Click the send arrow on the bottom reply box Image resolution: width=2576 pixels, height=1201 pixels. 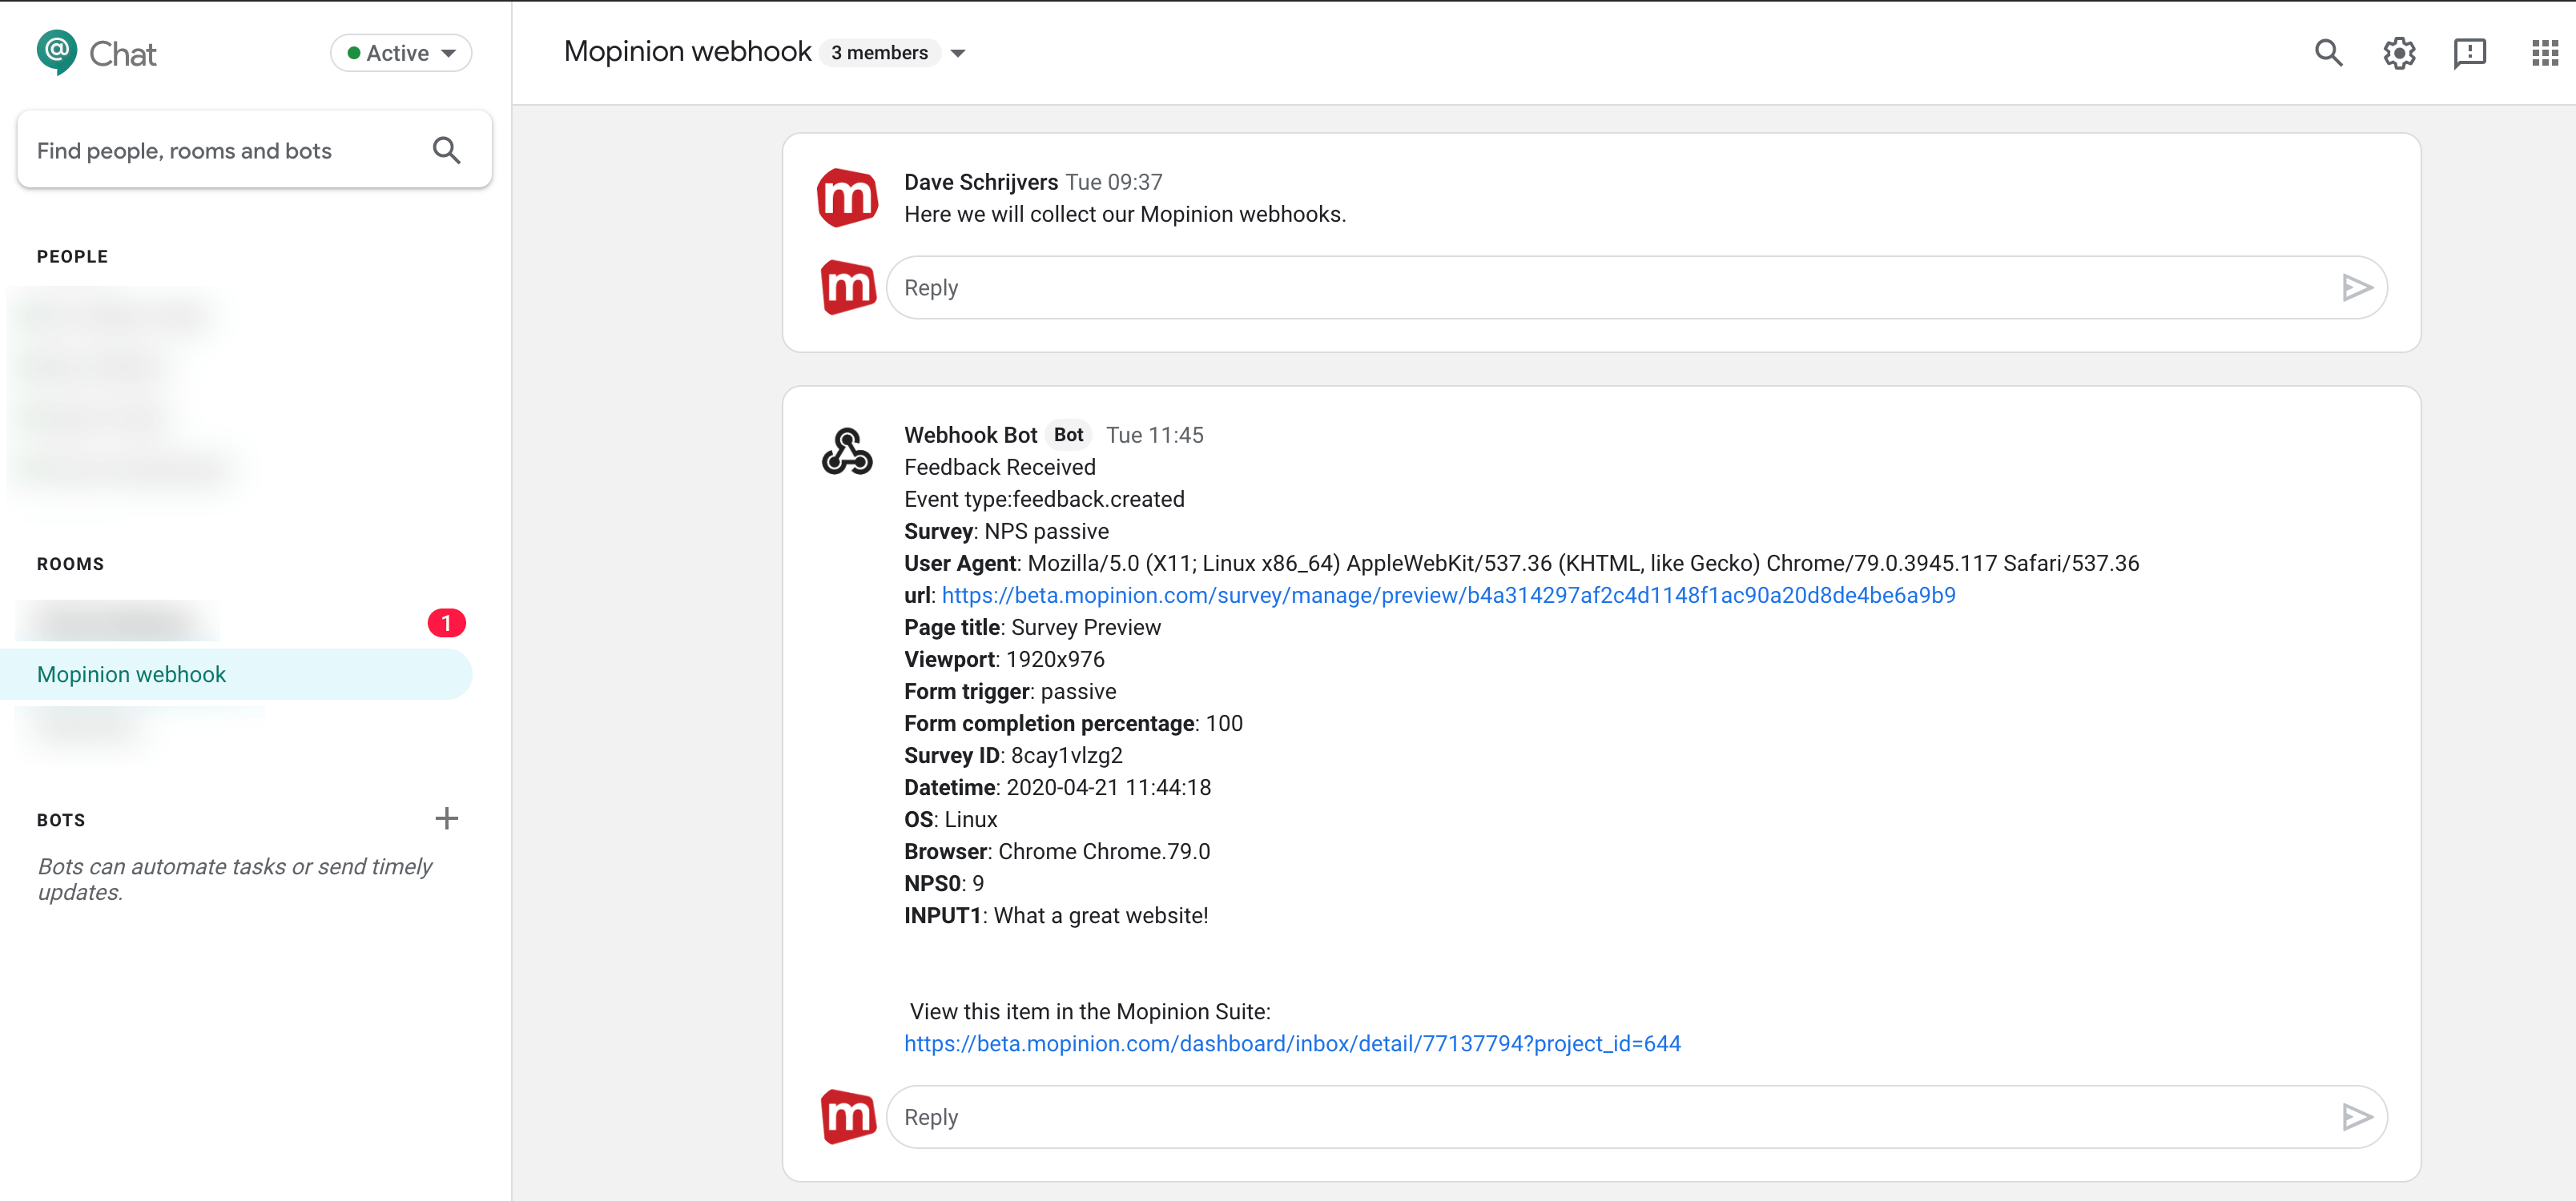[x=2358, y=1116]
